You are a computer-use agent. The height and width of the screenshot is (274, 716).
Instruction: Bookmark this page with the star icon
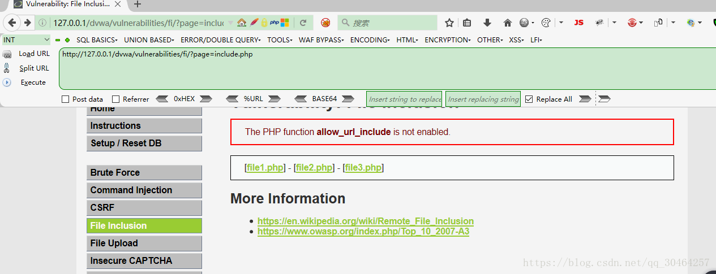click(449, 23)
